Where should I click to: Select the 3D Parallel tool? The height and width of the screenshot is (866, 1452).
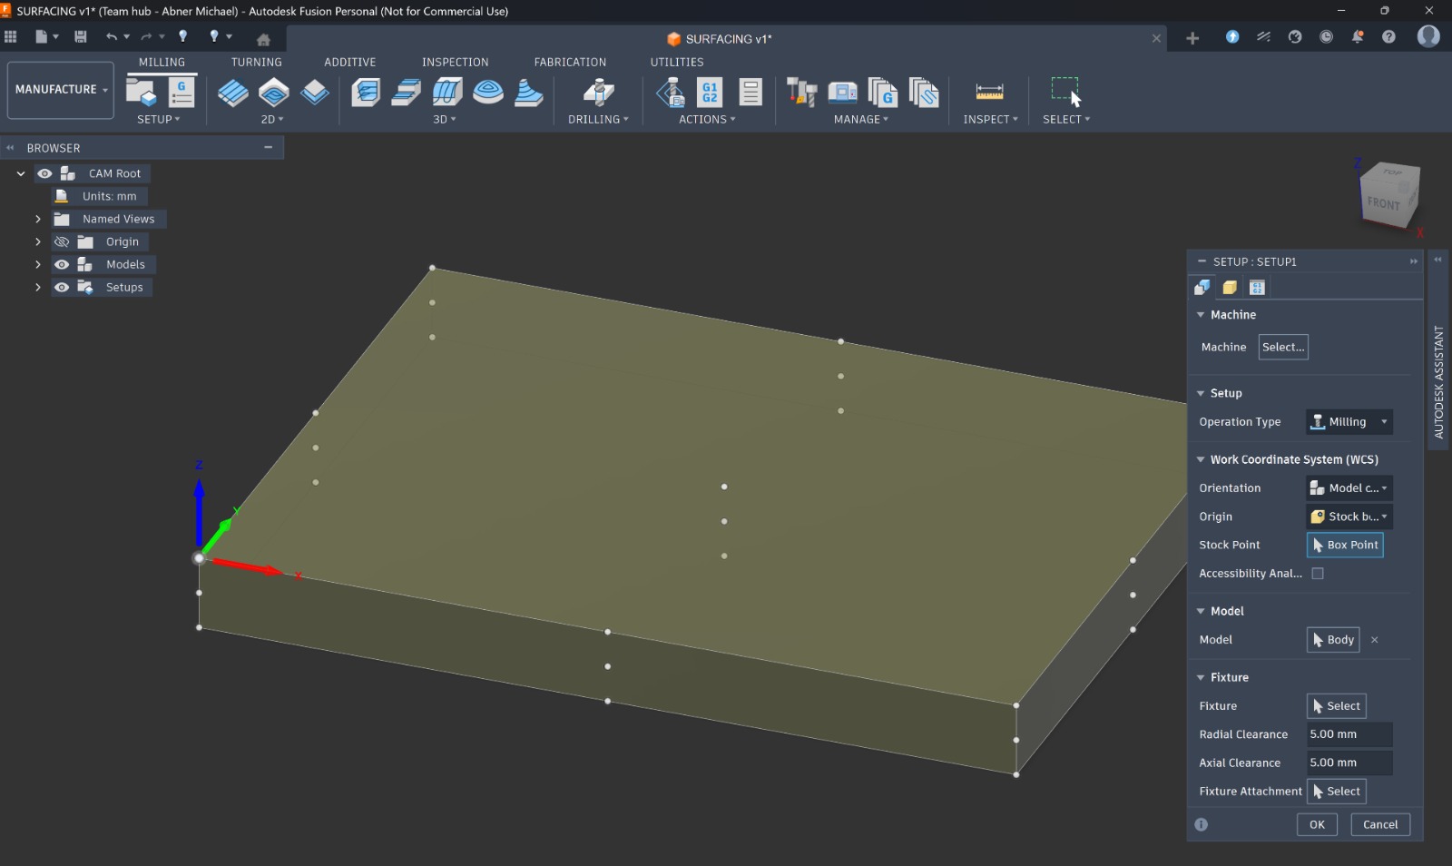click(447, 92)
